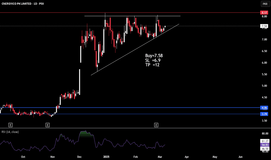Open the earnings marker in October
Screen dimensions: 271x160
pyautogui.click(x=10, y=125)
